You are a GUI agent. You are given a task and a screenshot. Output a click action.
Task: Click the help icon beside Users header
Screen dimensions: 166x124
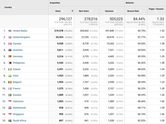click(63, 11)
